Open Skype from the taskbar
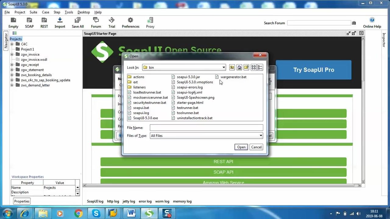 coord(96,214)
